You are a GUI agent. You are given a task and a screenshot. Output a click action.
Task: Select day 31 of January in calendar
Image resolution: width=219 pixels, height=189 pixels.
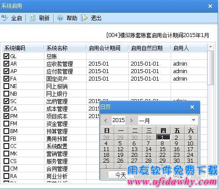pyautogui.click(x=190, y=160)
